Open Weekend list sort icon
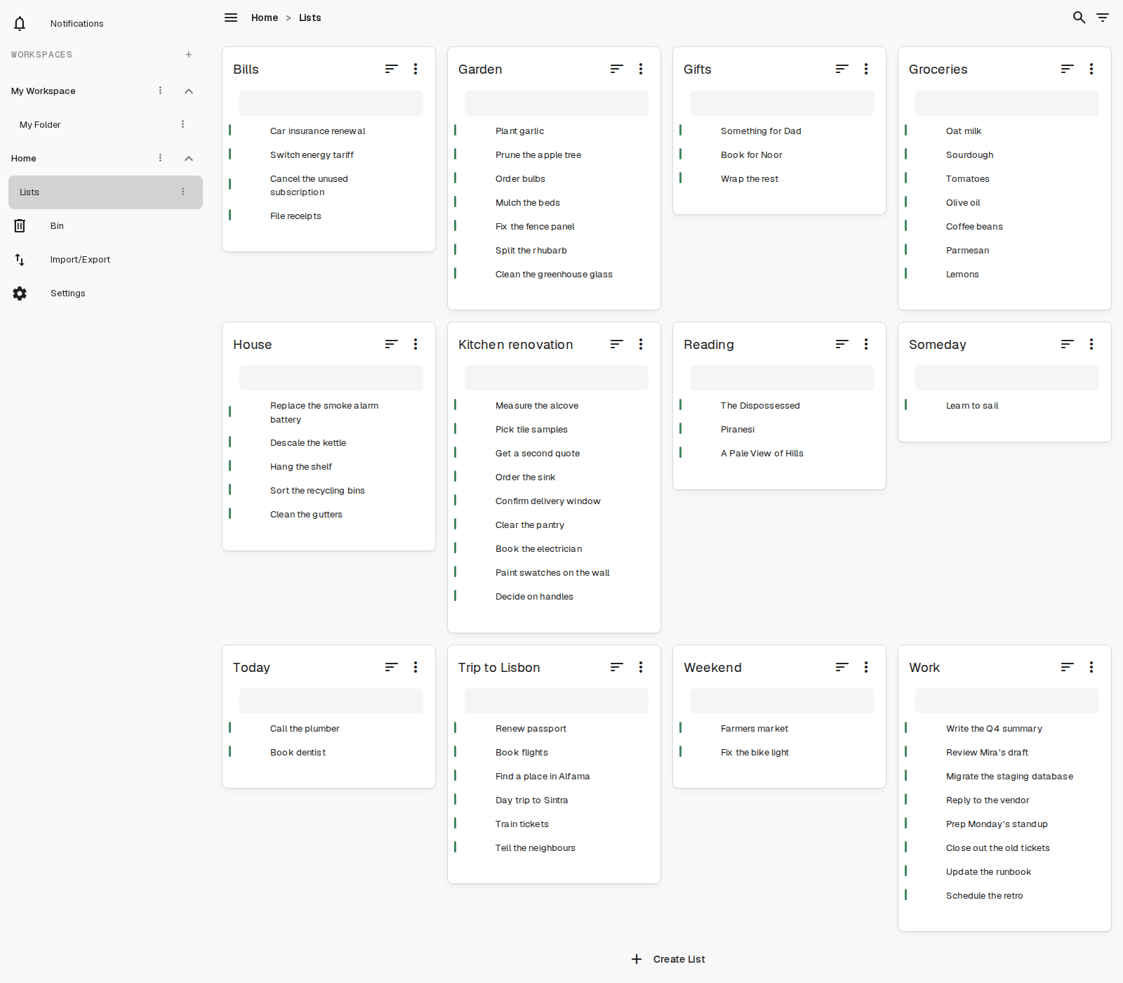The image size is (1123, 983). [x=842, y=667]
